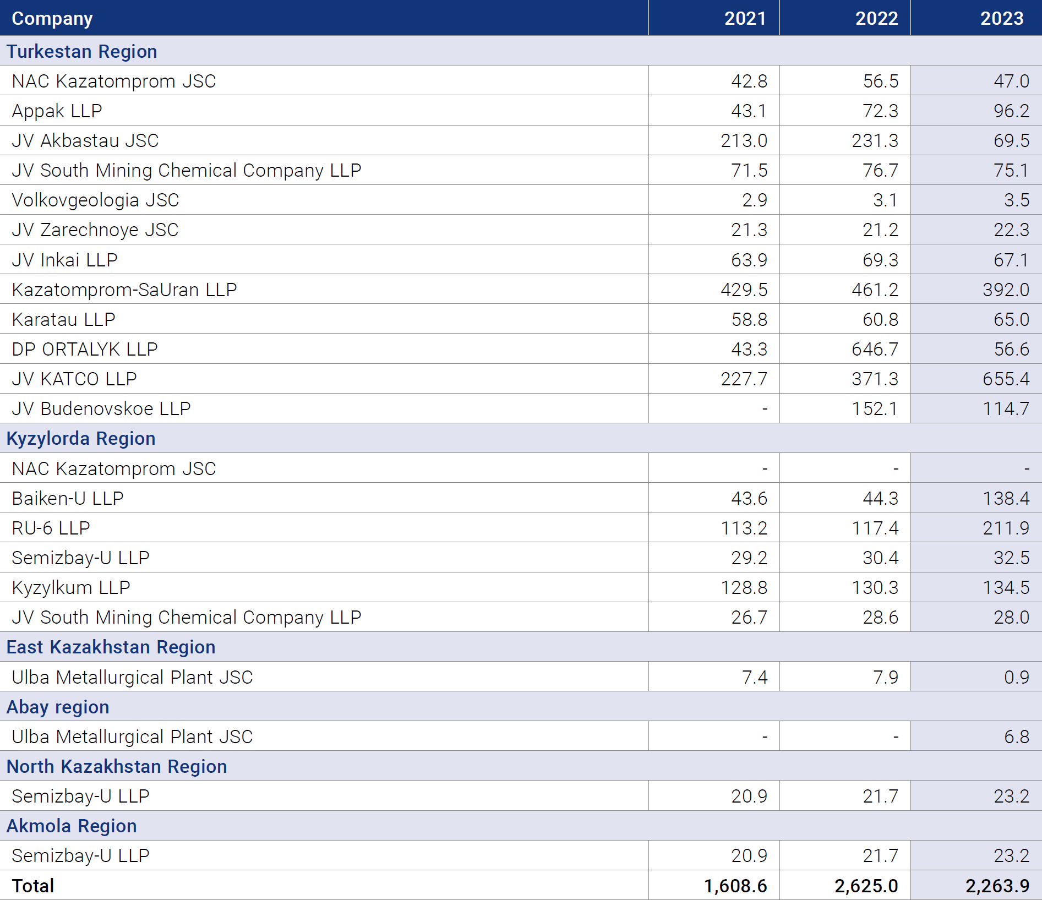Click Kazatomprom-SaUran LLP row name
1042x900 pixels.
click(x=124, y=290)
